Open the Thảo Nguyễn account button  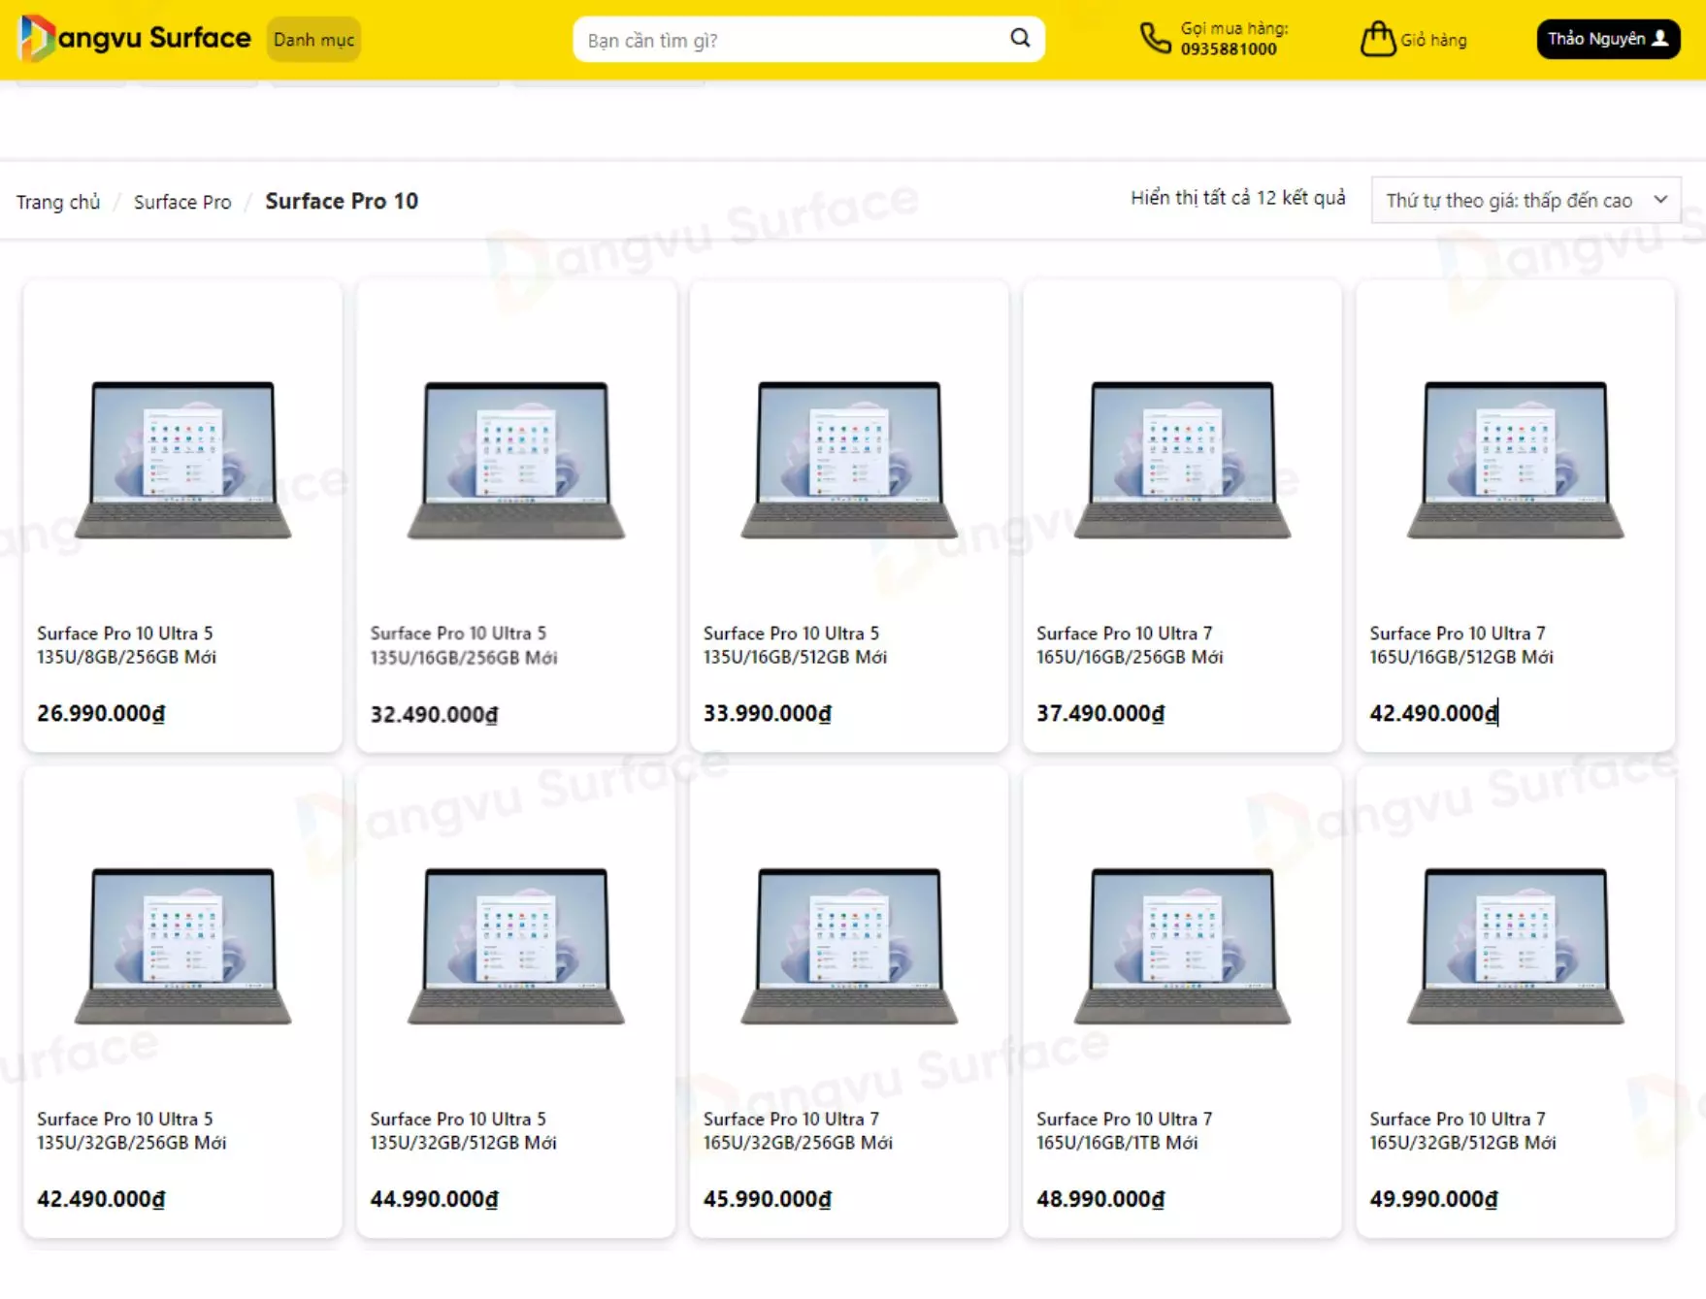pos(1608,39)
